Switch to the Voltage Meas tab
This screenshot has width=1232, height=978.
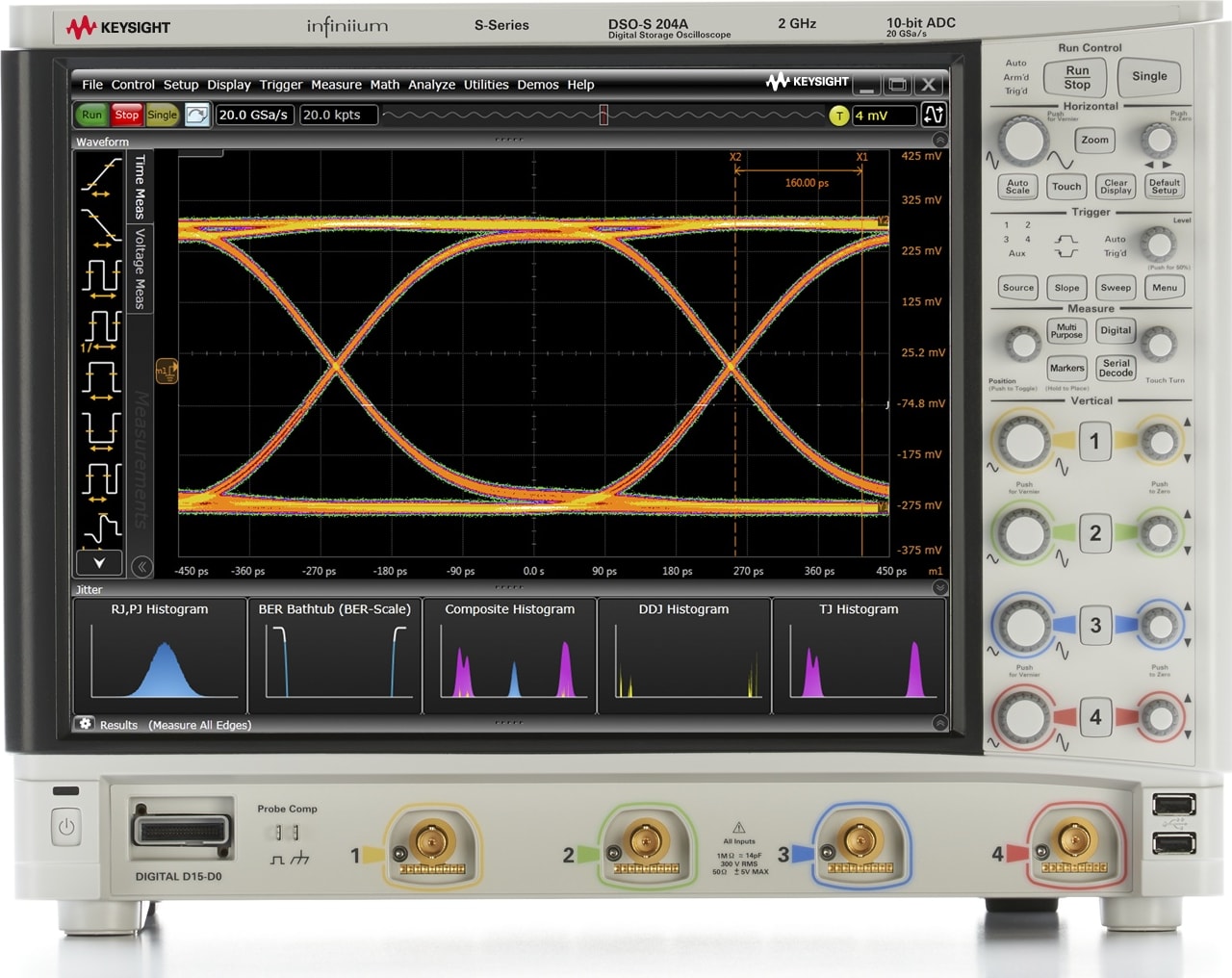[140, 269]
